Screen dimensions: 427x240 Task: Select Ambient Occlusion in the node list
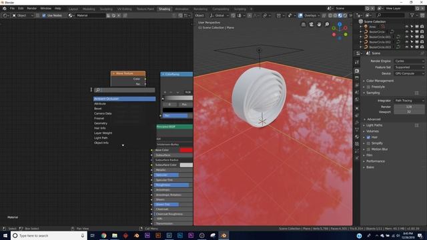(125, 99)
